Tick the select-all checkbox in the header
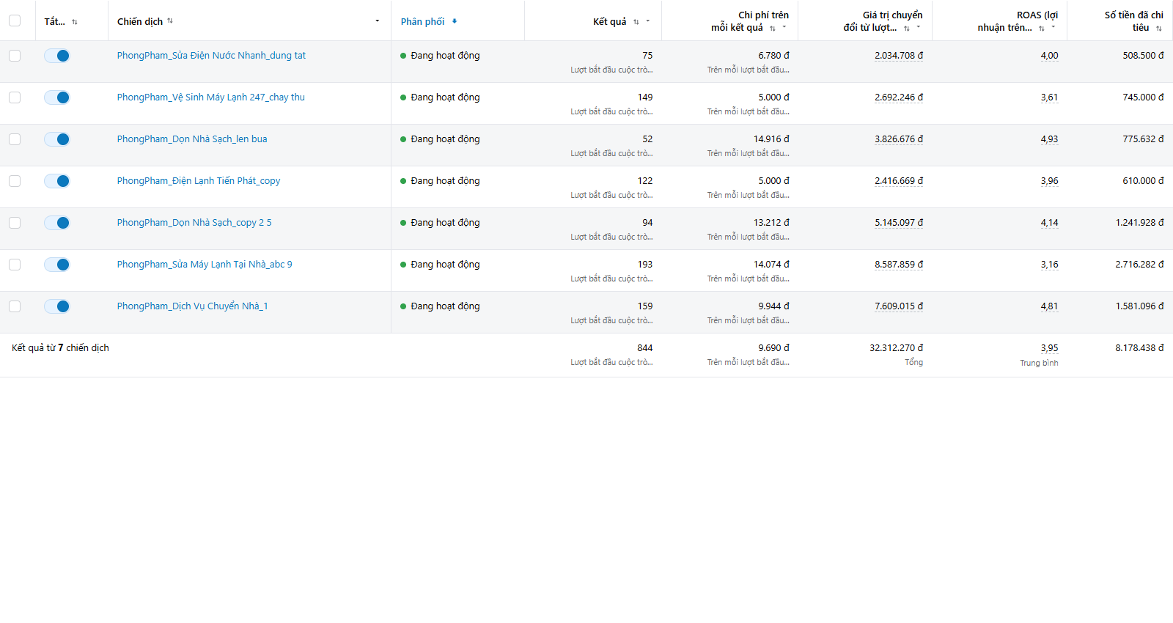 tap(15, 21)
